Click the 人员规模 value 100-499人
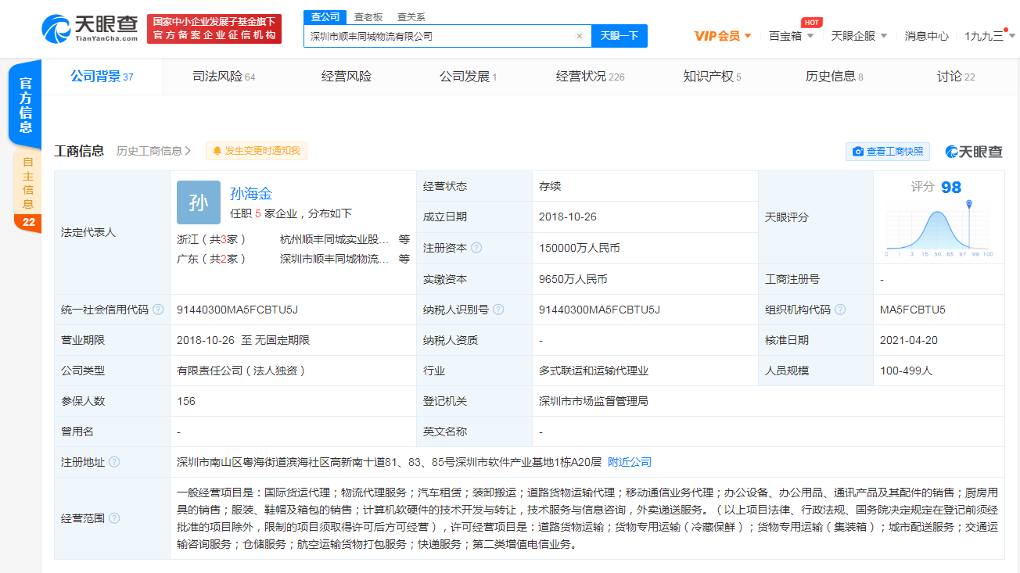Image resolution: width=1020 pixels, height=573 pixels. (x=907, y=371)
